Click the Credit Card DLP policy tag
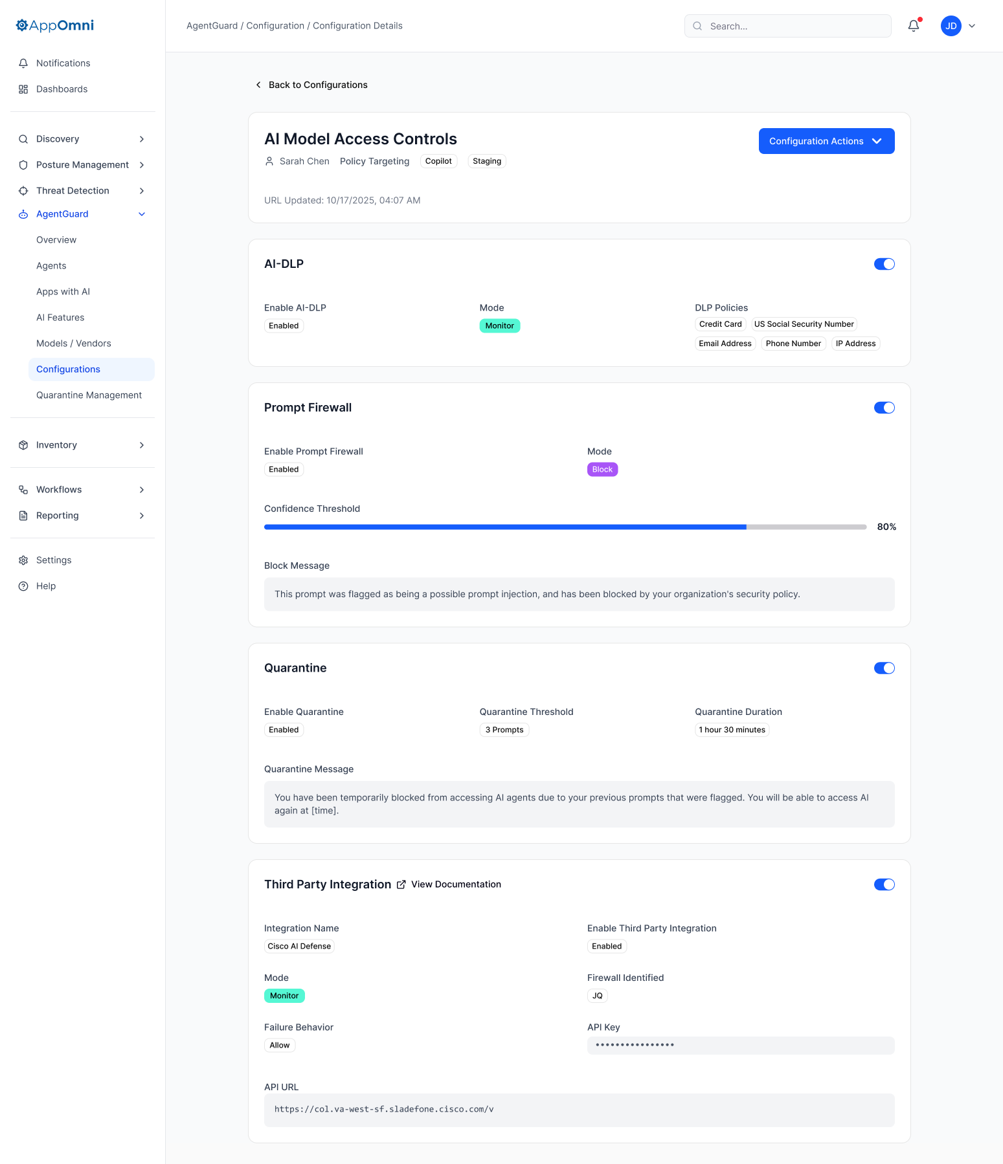1003x1164 pixels. 720,324
